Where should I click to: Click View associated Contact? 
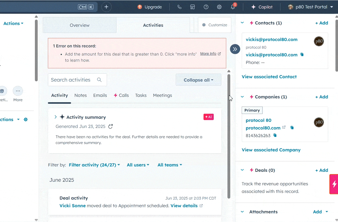click(x=269, y=76)
